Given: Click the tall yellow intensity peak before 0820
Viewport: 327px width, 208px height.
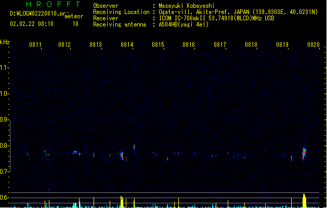Looking at the screenshot, I should coord(304,201).
